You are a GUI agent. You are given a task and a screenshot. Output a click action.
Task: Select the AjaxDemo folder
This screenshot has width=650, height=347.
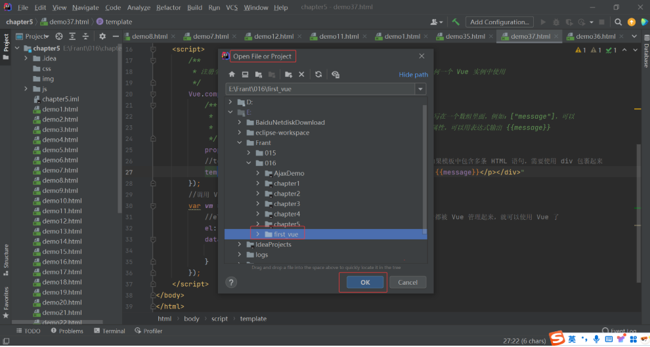coord(289,173)
